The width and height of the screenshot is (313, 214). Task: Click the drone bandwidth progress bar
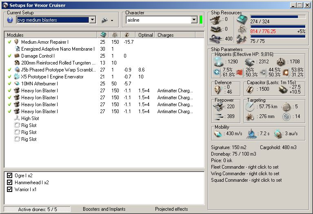[278, 36]
